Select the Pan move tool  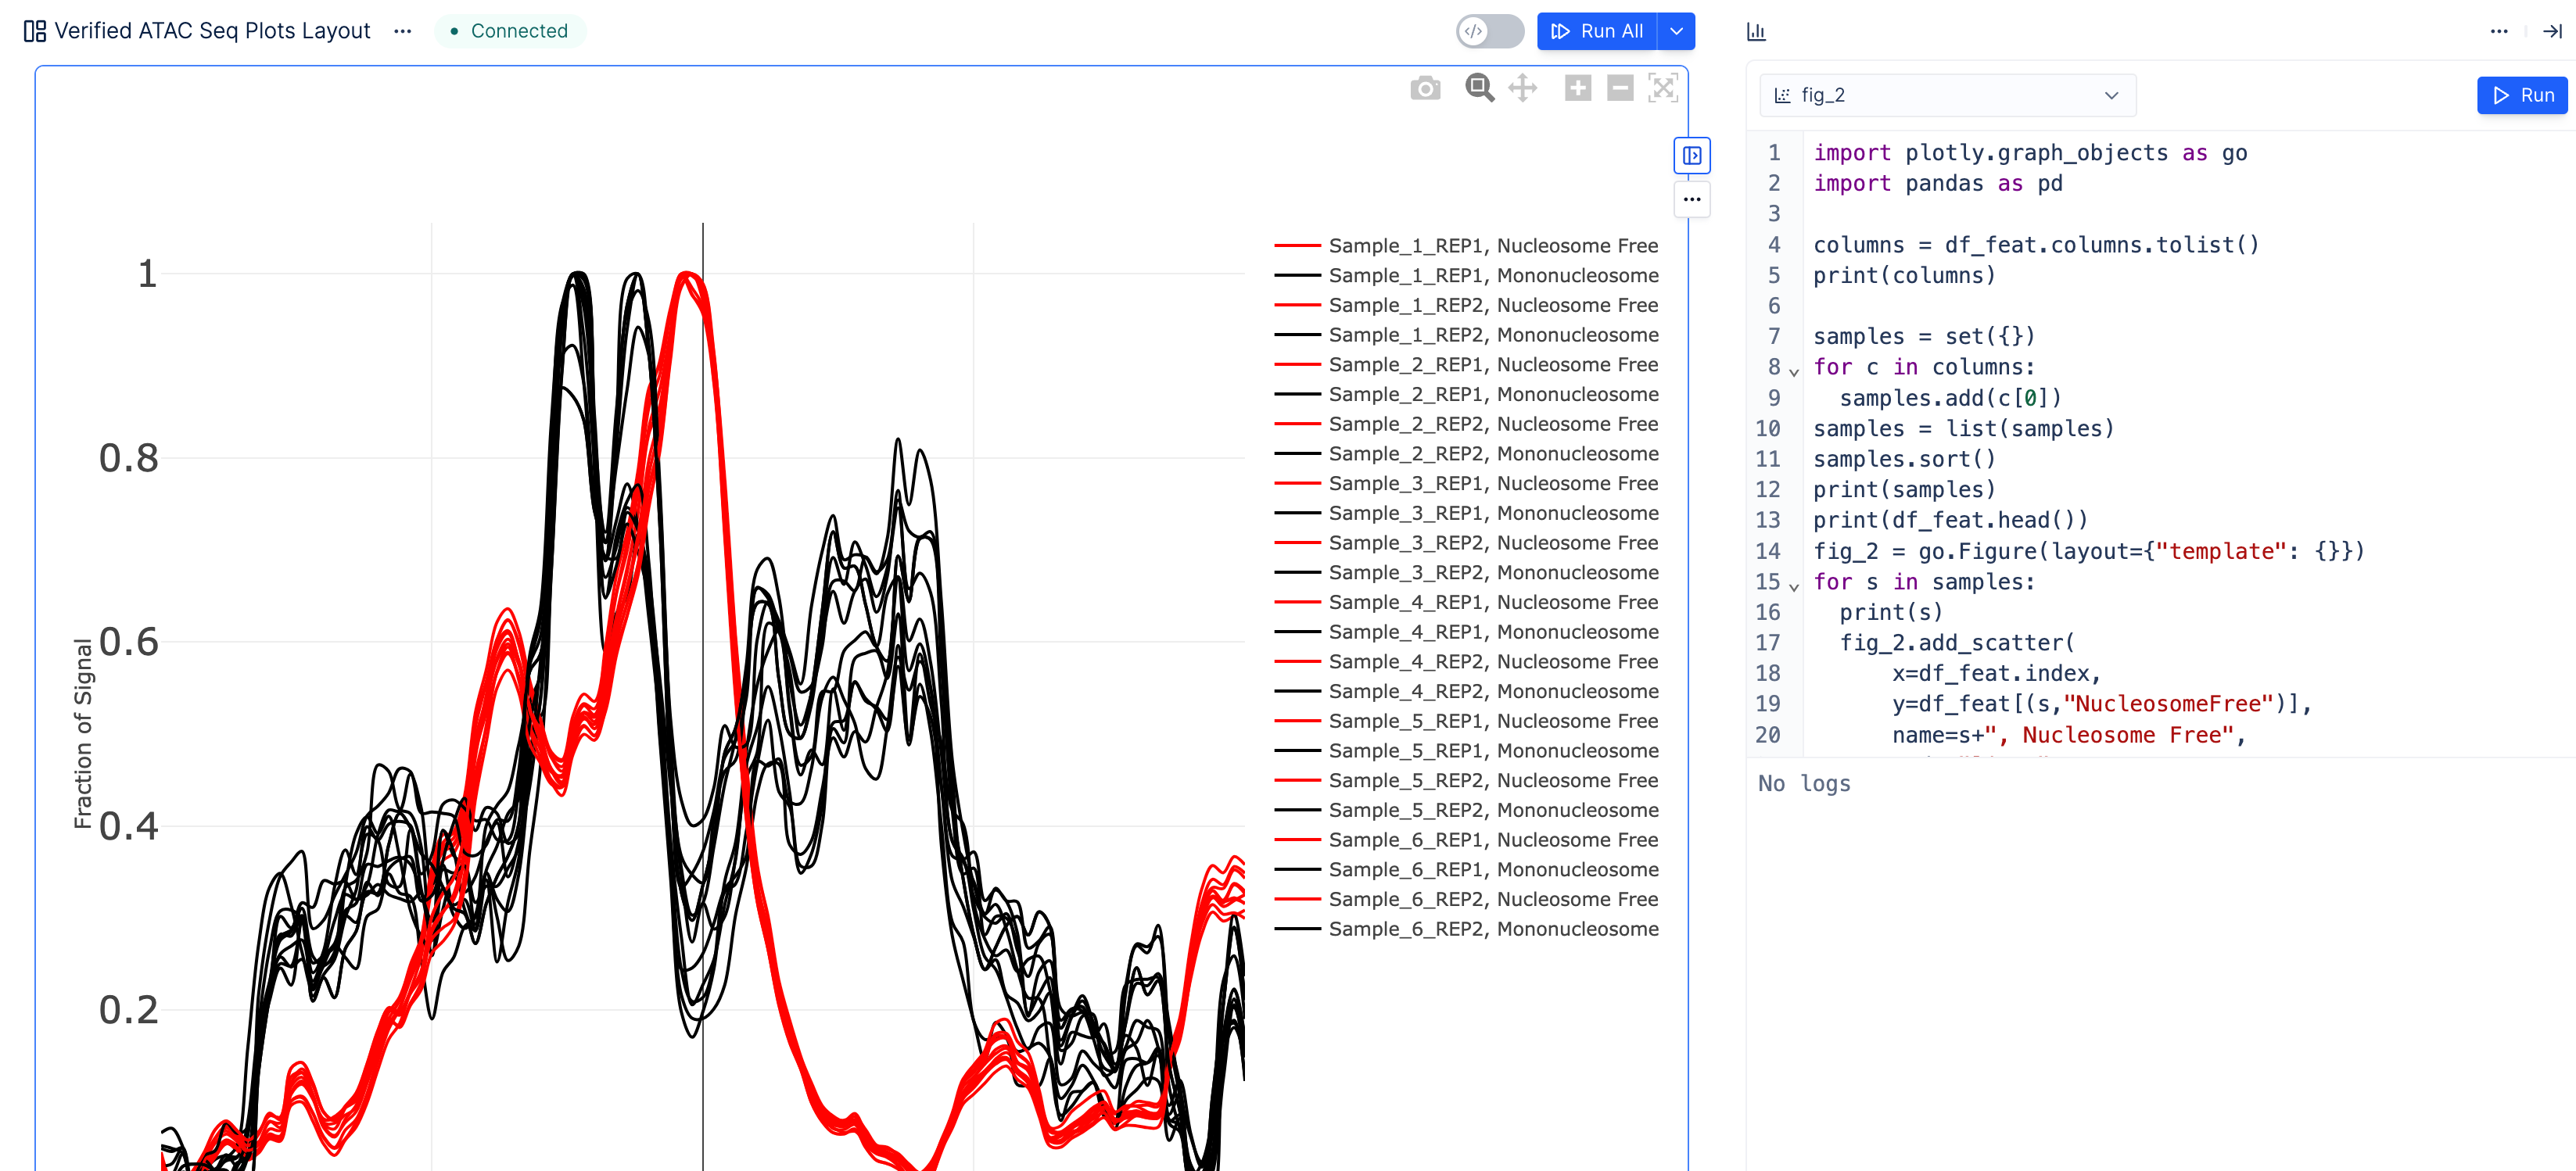point(1522,88)
